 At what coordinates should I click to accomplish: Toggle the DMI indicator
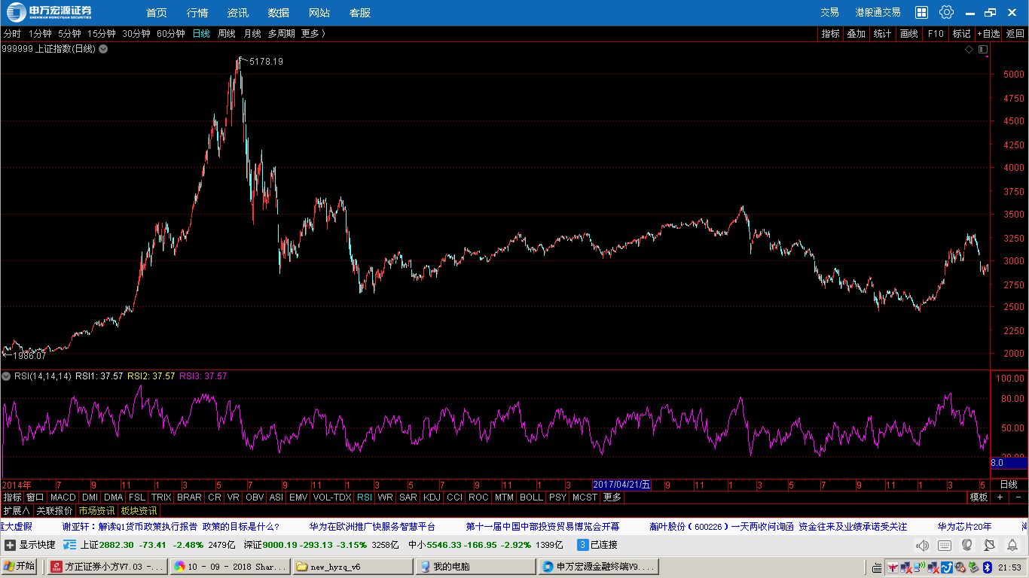(x=90, y=497)
